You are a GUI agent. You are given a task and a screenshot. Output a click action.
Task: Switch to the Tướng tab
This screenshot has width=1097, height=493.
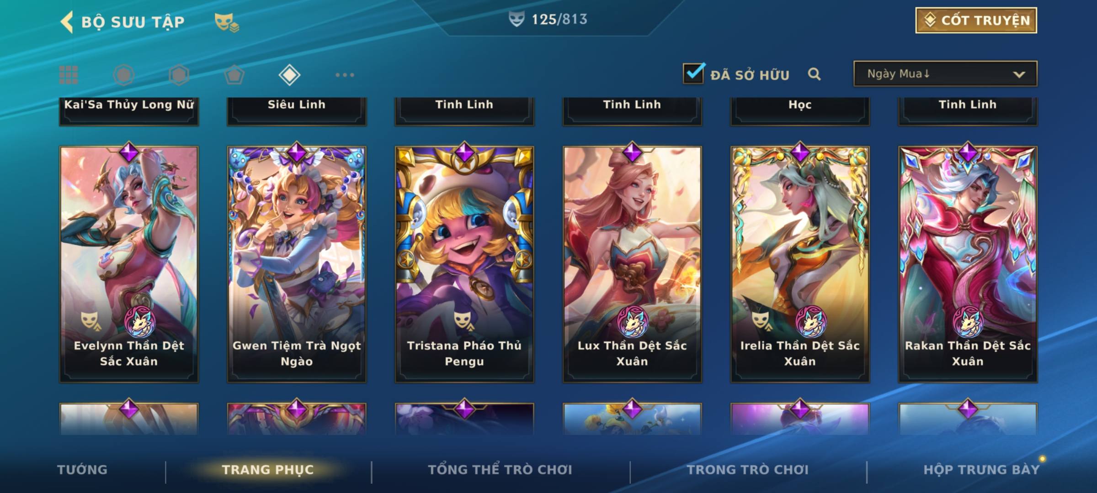pyautogui.click(x=82, y=470)
